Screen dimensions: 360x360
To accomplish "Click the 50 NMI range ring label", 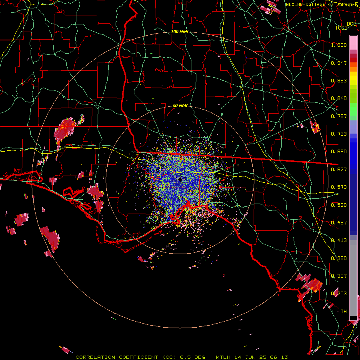I will click(180, 106).
